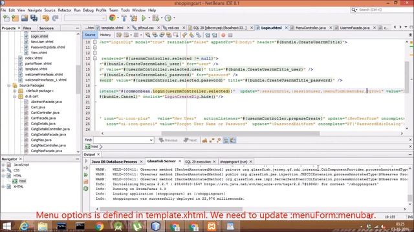Click the Debug Project toolbar icon
Image resolution: width=414 pixels, height=232 pixels.
[155, 18]
